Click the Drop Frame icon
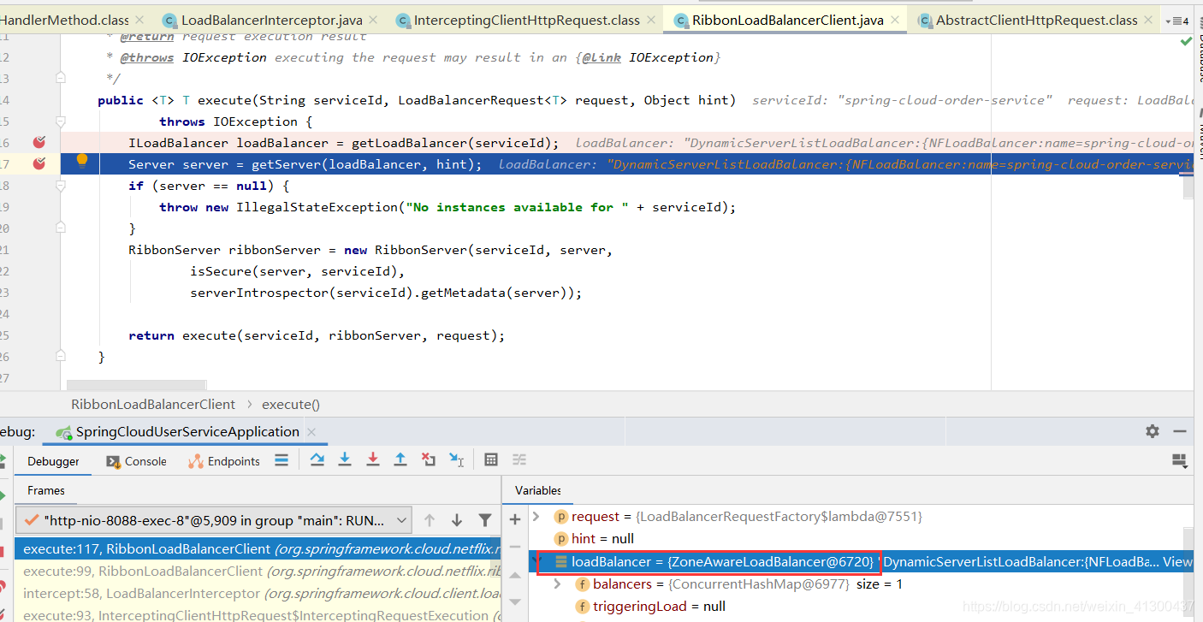 click(x=429, y=460)
